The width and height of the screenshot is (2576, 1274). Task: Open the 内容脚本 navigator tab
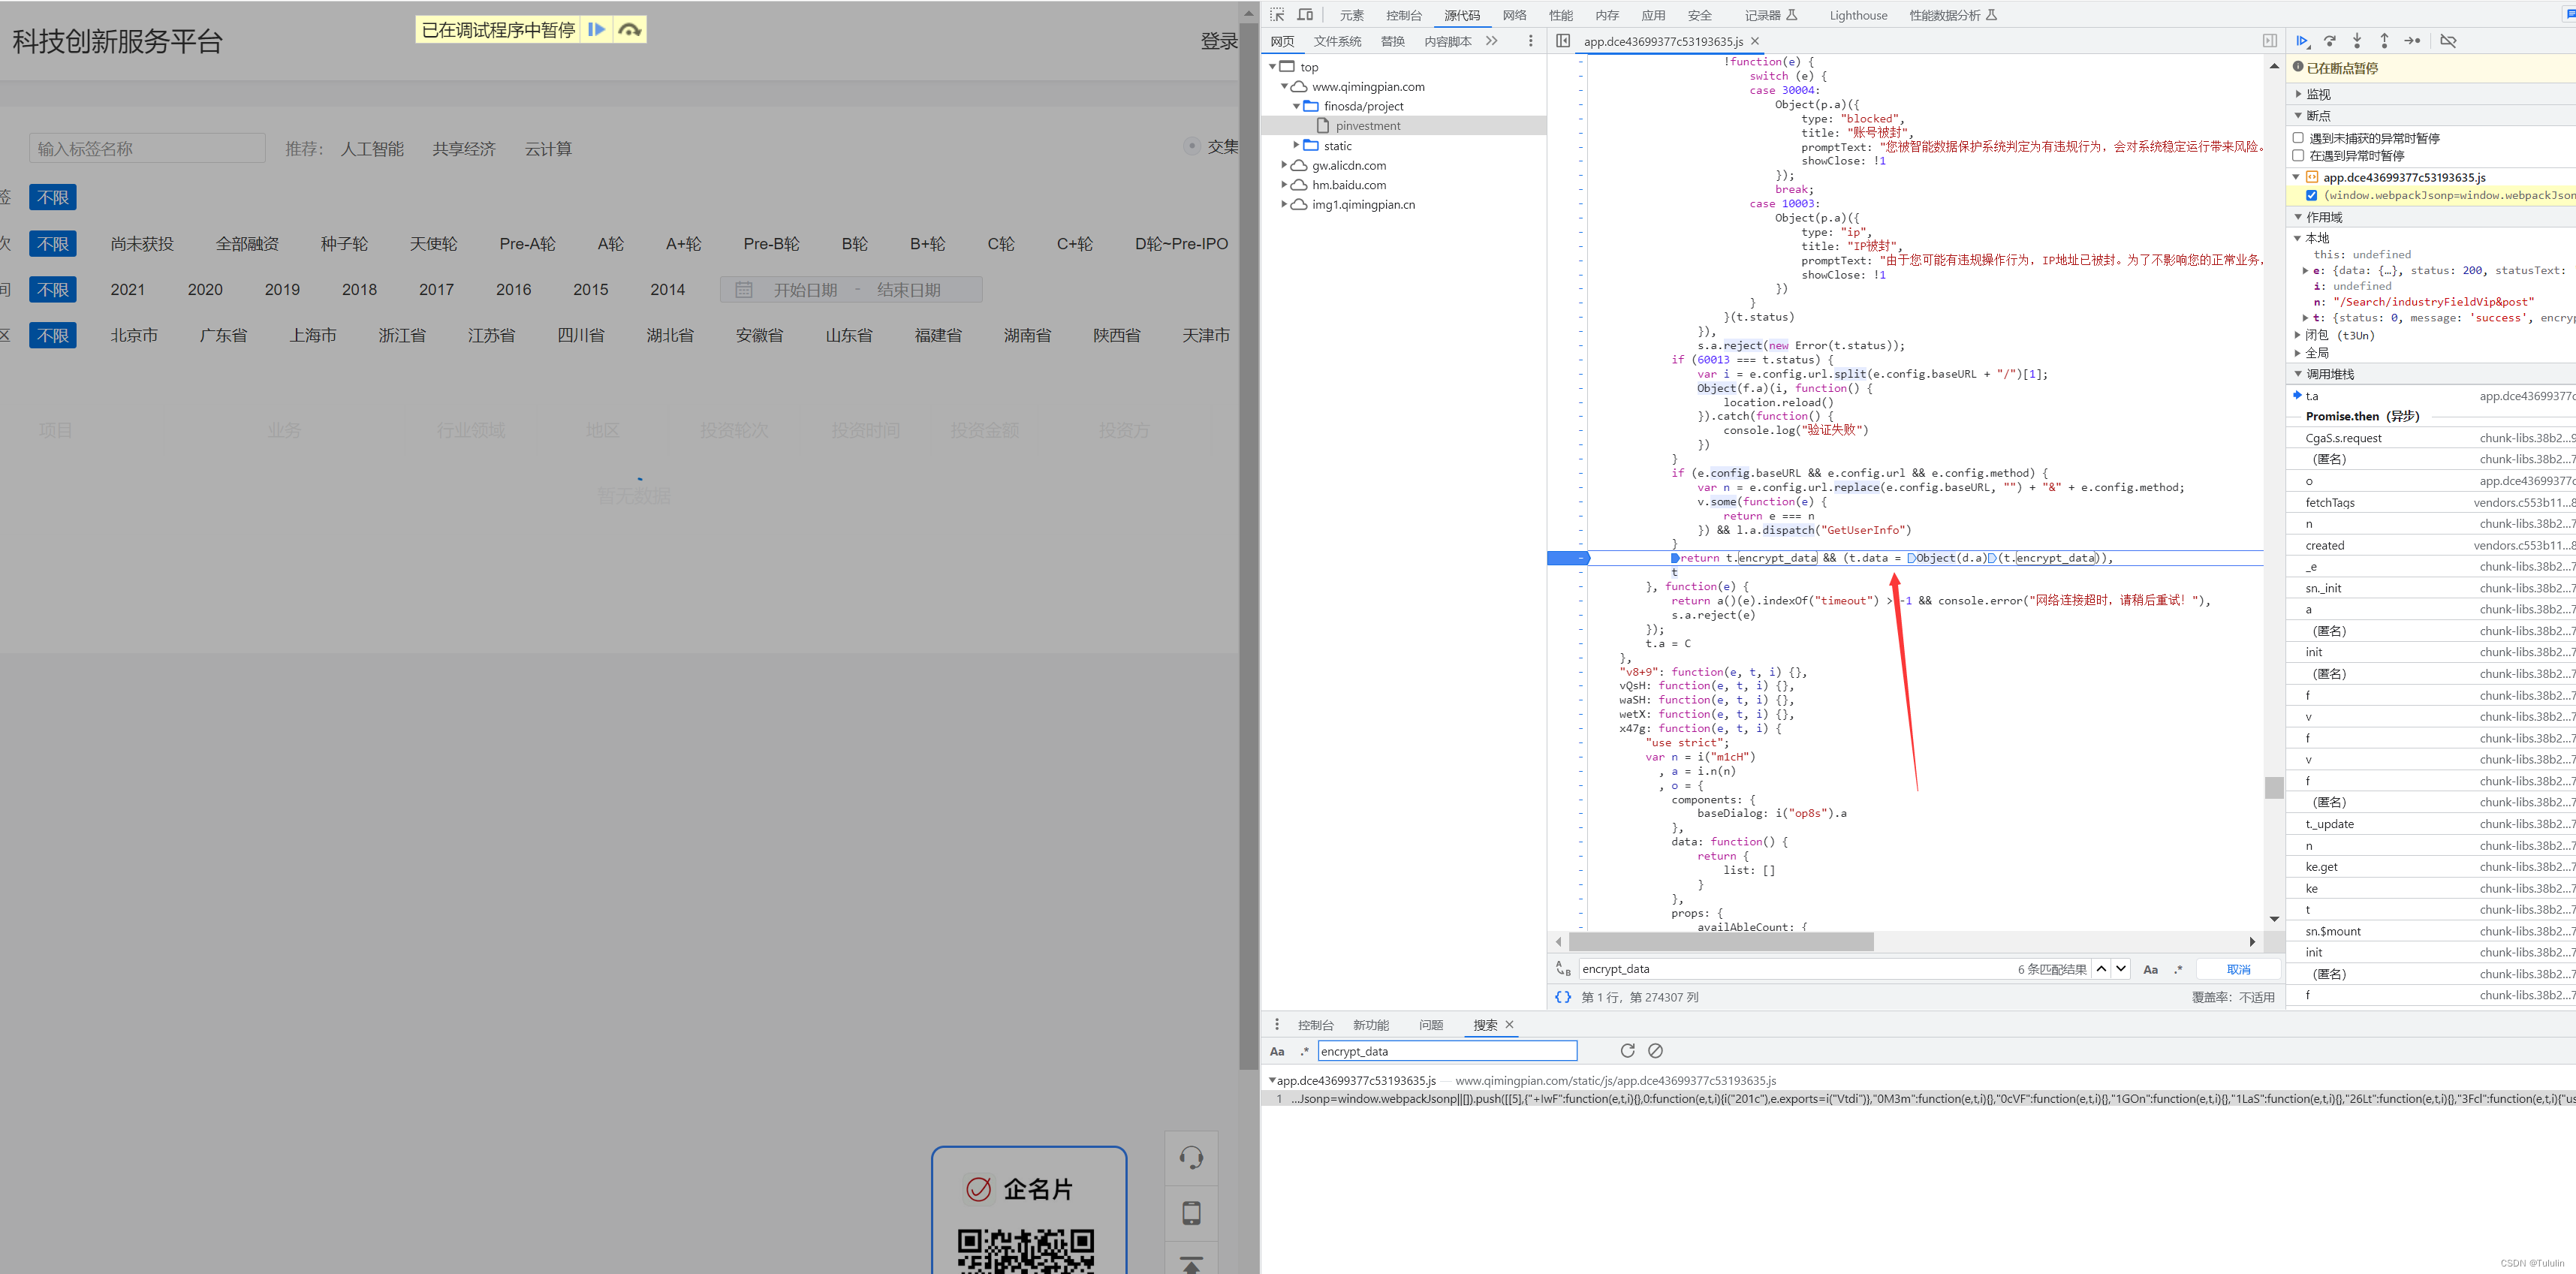pyautogui.click(x=1447, y=41)
